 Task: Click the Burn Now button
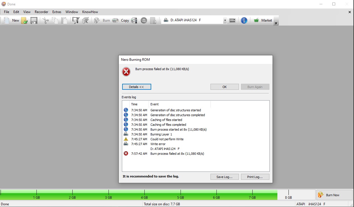click(334, 195)
